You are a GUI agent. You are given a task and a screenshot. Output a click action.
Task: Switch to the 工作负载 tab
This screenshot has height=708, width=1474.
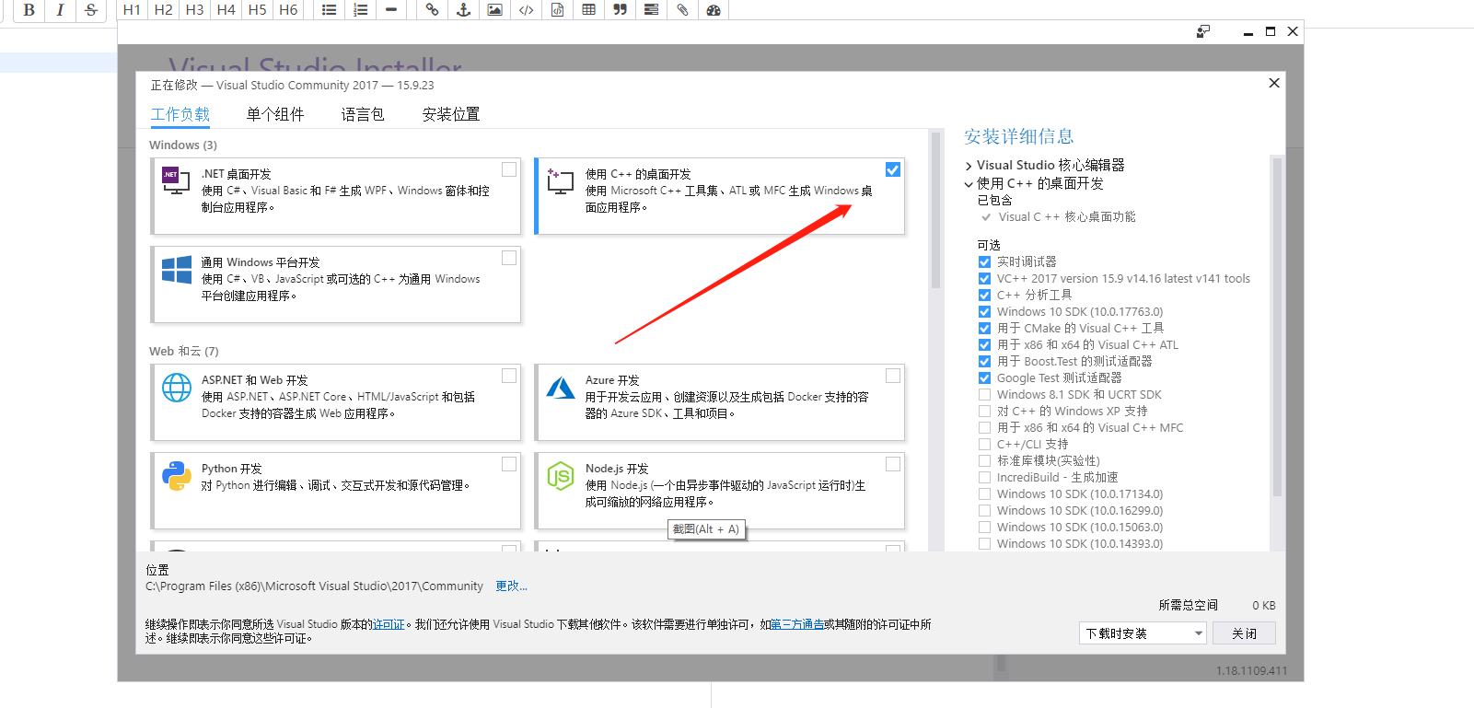coord(180,114)
